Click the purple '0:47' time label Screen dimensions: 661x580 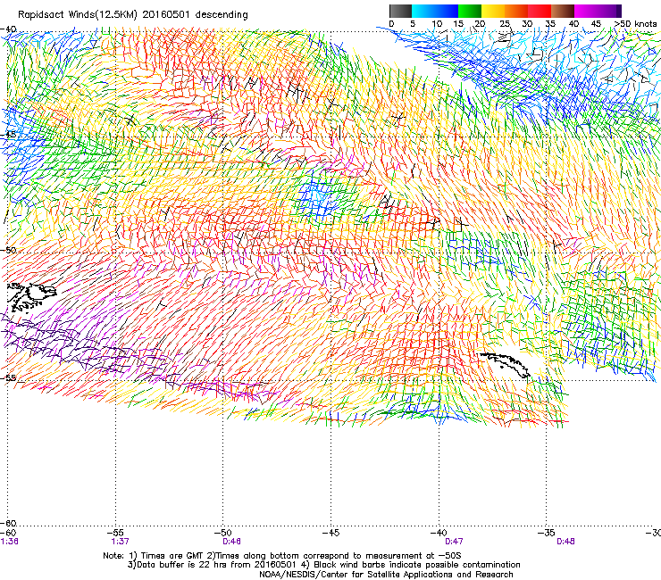pyautogui.click(x=454, y=542)
